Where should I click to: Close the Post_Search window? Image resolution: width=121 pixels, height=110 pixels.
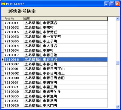point(117,4)
